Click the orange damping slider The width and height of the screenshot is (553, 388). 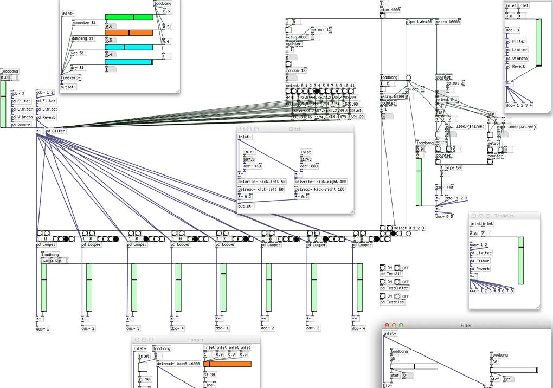tap(129, 33)
